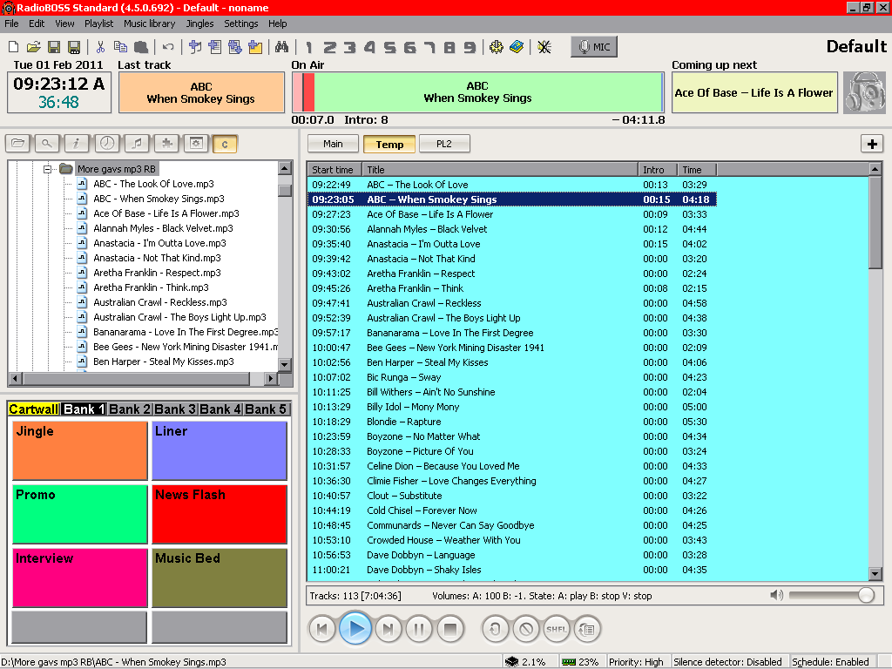Screen dimensions: 892x669
Task: Play the pink Interview cart
Action: click(x=80, y=578)
